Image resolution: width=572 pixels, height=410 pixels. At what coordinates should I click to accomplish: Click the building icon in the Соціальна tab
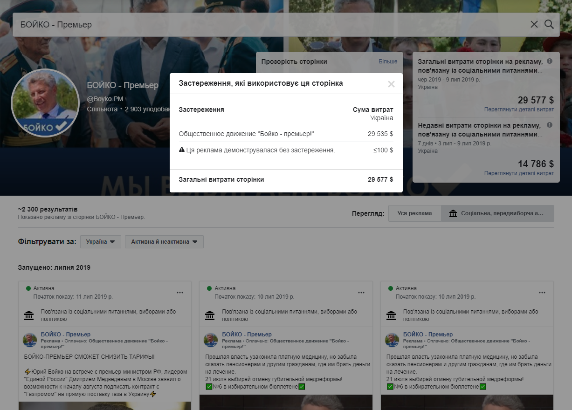point(453,213)
